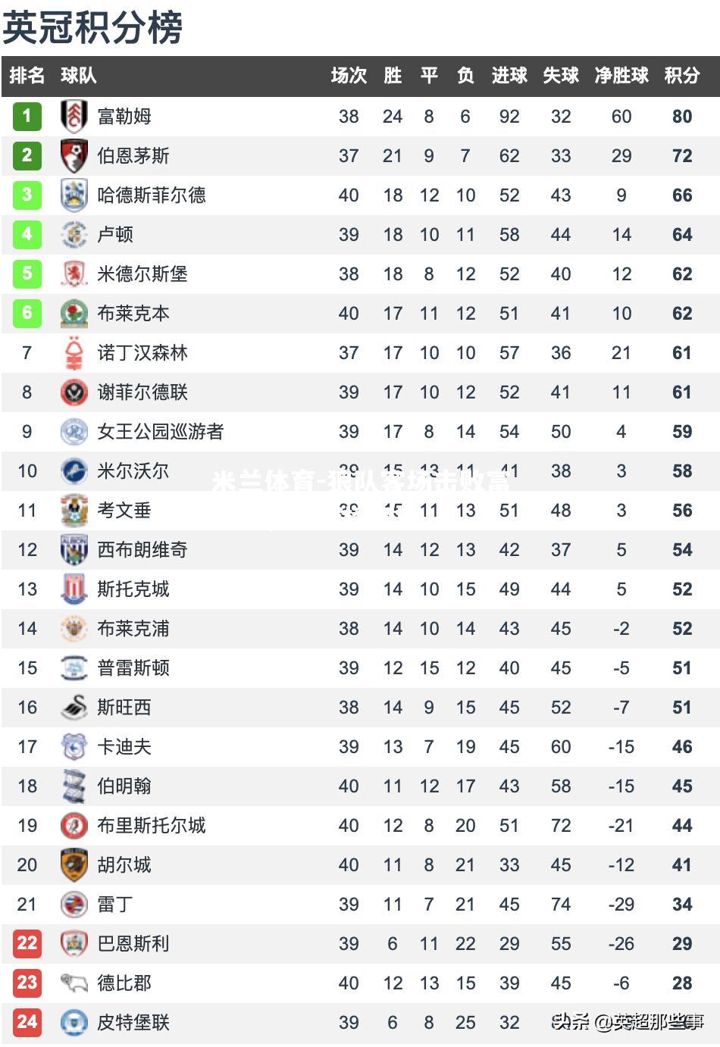Screen dimensions: 720x1047
Task: Click the 积分 column header
Action: pos(682,76)
